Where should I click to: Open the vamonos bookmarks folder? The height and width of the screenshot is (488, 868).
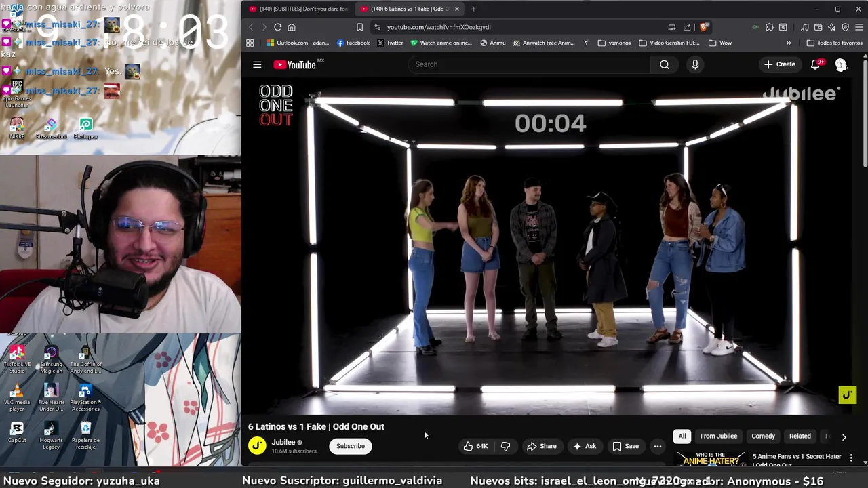[614, 43]
